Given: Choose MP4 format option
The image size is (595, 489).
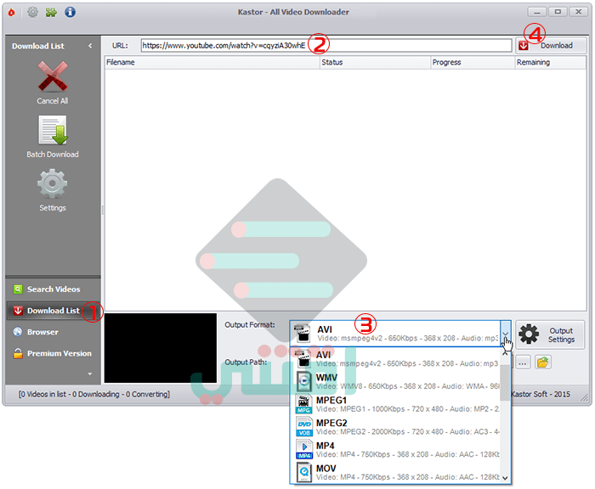Looking at the screenshot, I should [x=395, y=450].
